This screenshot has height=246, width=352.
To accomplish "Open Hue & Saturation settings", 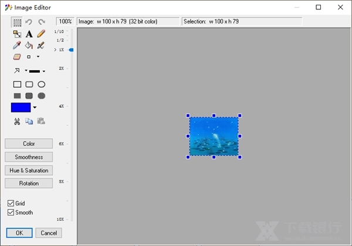I will point(29,170).
